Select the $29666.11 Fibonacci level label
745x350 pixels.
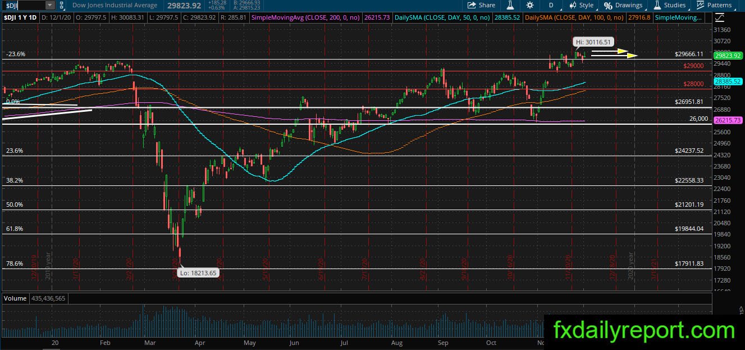click(689, 54)
